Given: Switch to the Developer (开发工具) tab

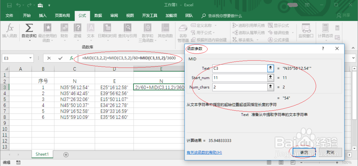Looking at the screenshot, I should click(x=150, y=15).
